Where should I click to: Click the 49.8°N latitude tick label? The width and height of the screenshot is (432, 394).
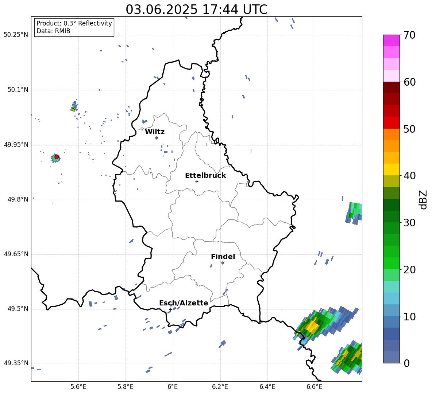18,199
